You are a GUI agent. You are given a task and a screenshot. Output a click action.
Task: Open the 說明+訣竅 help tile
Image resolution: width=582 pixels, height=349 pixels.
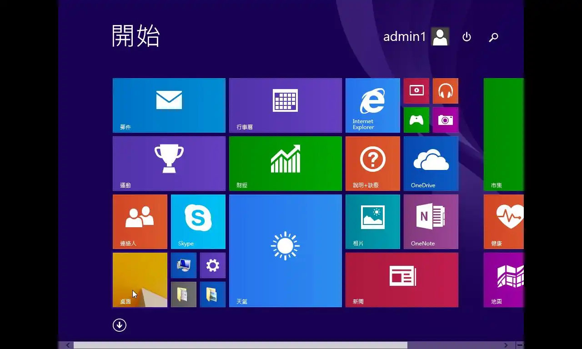[x=373, y=164]
